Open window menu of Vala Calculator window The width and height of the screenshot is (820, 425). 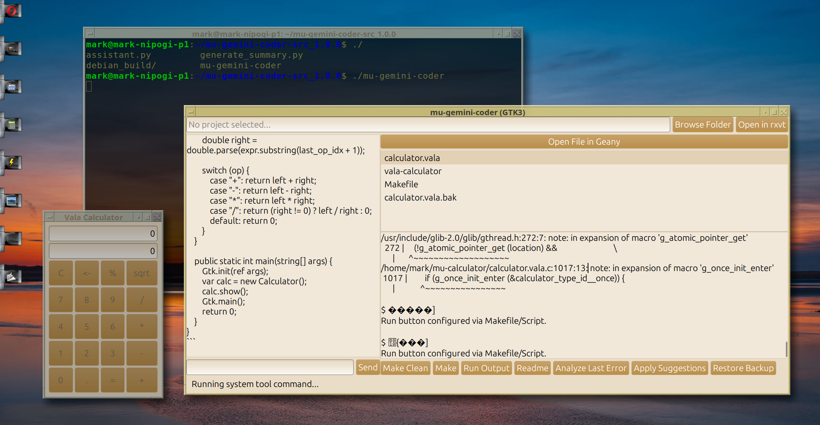click(x=50, y=217)
